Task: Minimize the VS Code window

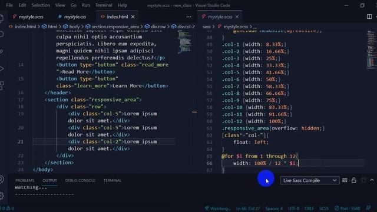Action: [x=346, y=5]
